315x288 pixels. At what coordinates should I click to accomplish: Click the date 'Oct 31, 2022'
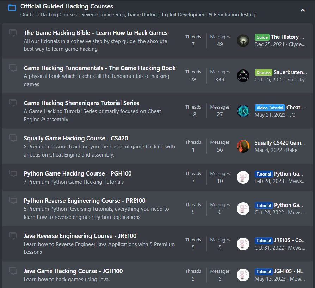(269, 248)
